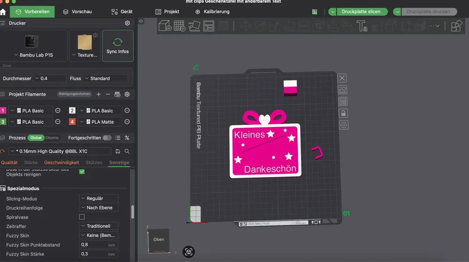Click red filament 4 color swatch

click(72, 122)
